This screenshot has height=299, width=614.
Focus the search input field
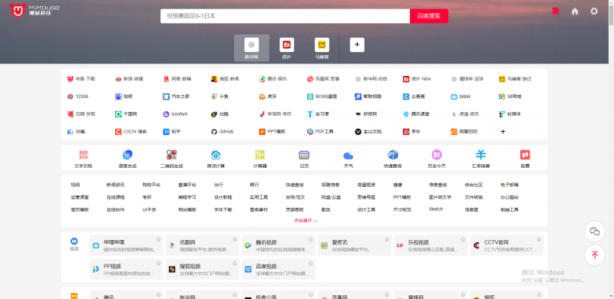[x=285, y=16]
